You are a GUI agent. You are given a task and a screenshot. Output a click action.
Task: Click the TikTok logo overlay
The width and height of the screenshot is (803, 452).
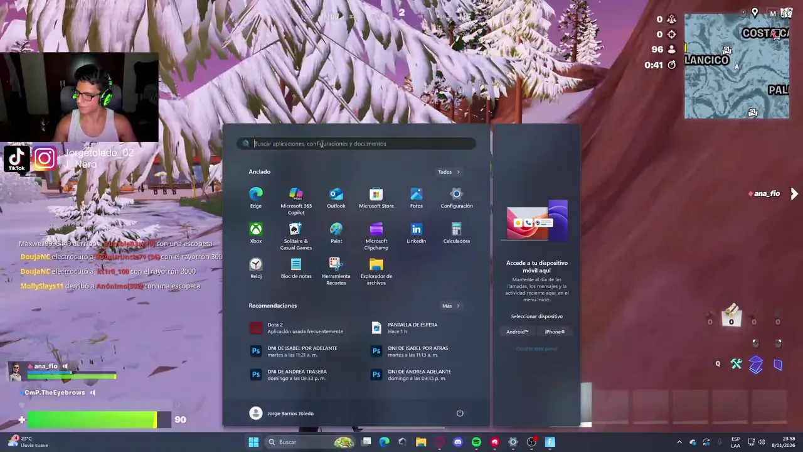coord(17,159)
